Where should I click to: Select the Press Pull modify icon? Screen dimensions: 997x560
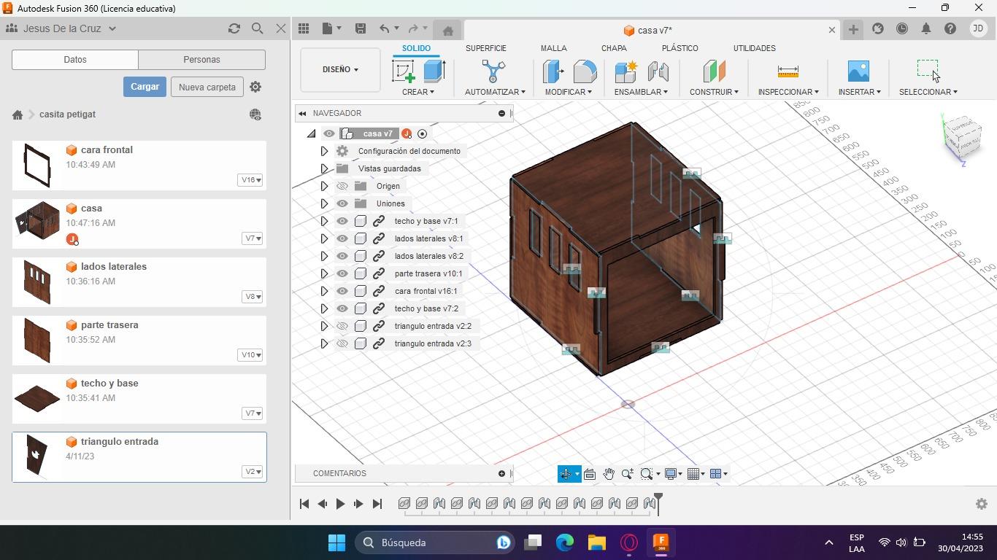pos(553,71)
